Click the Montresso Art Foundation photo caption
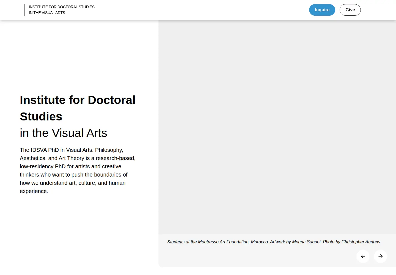This screenshot has height=275, width=396. pos(274,242)
